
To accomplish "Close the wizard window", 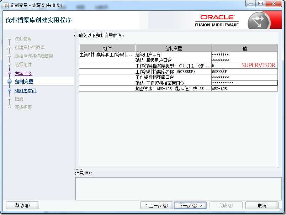I will 274,4.
